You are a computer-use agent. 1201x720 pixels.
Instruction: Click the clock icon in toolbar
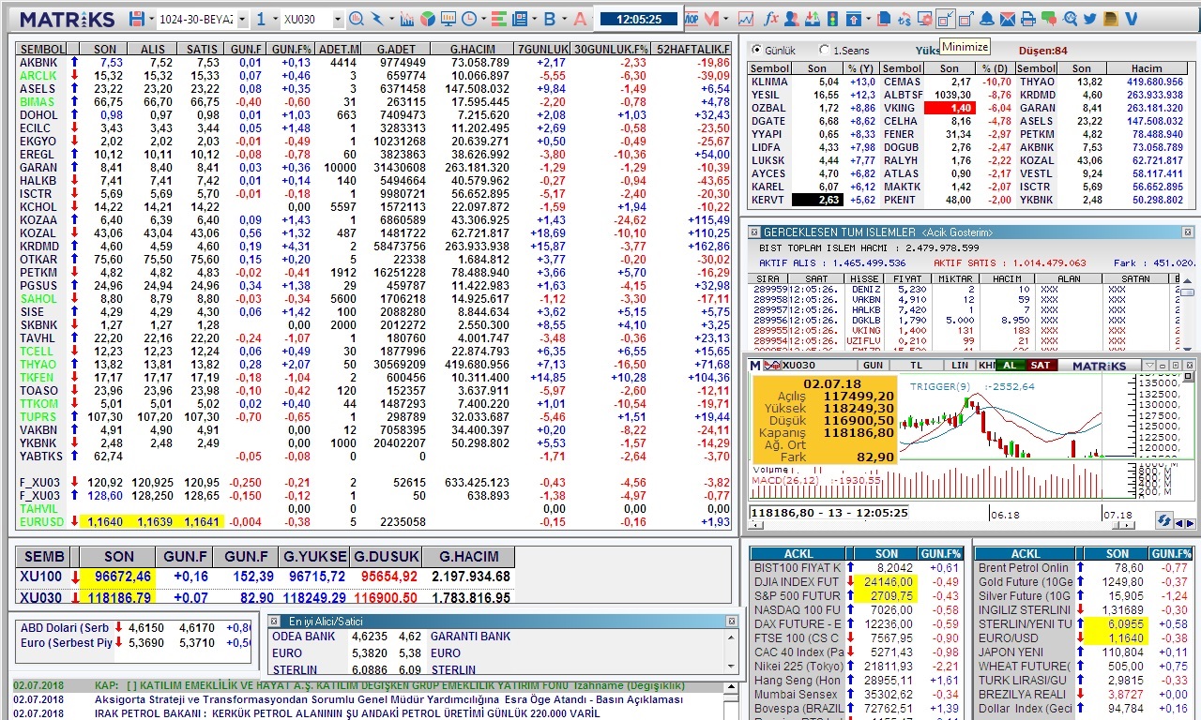468,19
